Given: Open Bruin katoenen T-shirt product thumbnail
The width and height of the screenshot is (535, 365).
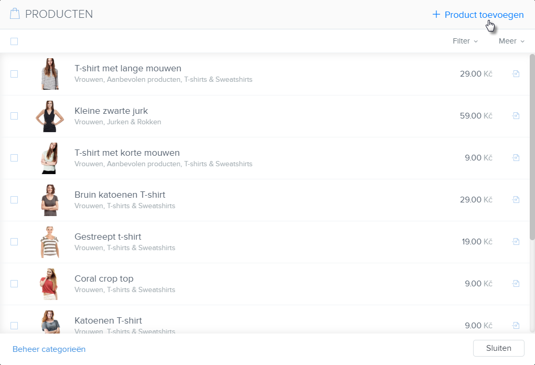Looking at the screenshot, I should point(50,200).
